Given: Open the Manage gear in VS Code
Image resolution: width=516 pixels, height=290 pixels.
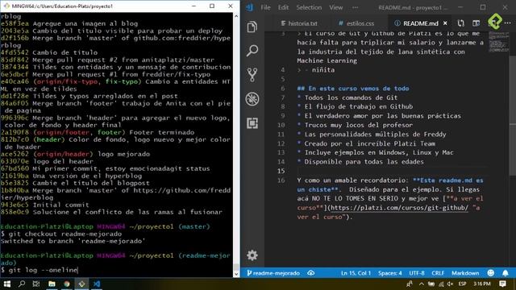Looking at the screenshot, I should 252,255.
